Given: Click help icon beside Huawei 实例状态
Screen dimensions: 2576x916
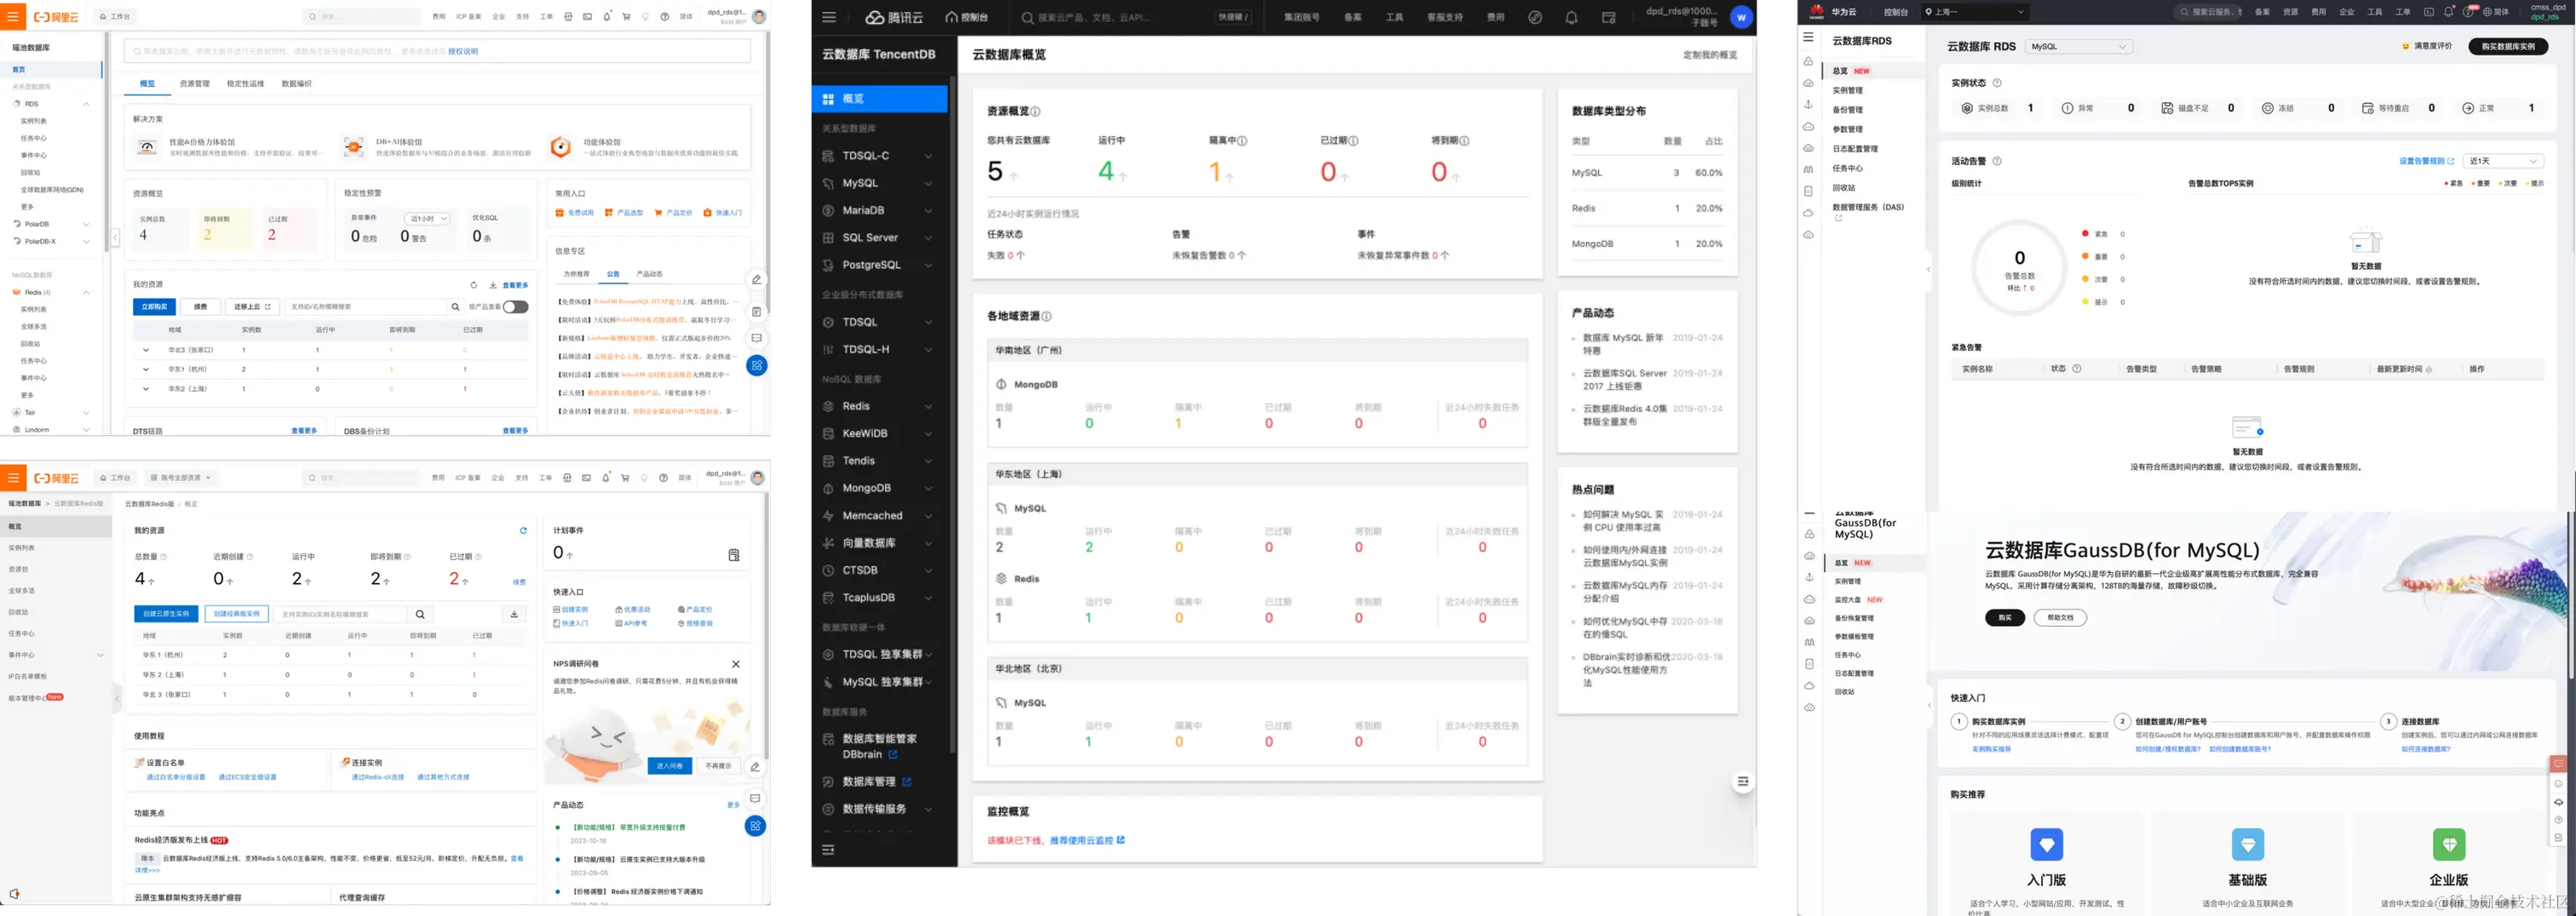Looking at the screenshot, I should pos(1997,83).
